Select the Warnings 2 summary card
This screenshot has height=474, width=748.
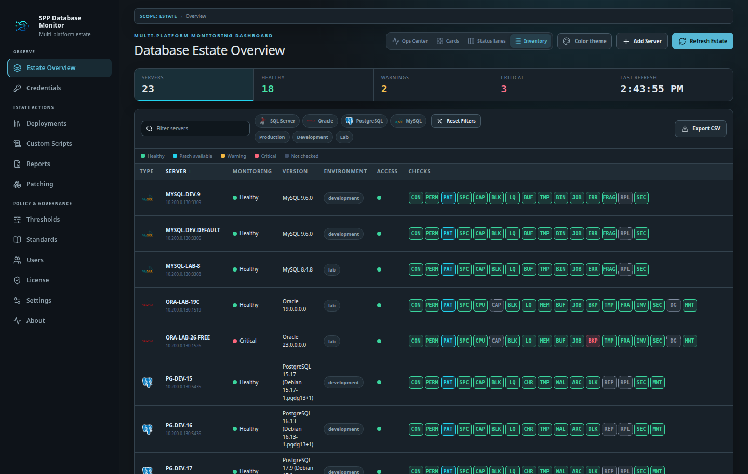point(433,85)
